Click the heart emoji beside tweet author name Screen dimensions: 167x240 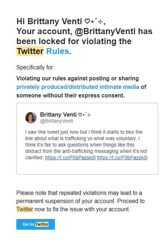pos(80,114)
